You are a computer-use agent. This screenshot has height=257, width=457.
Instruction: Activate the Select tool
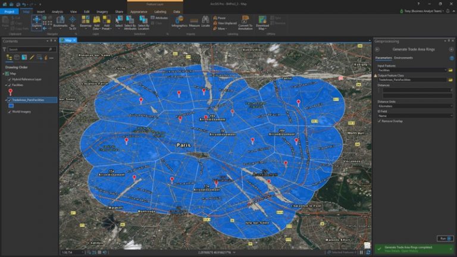coord(119,23)
